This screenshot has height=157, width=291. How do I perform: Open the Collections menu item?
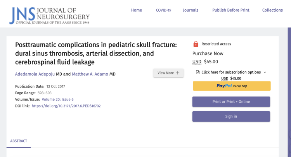pos(272,10)
